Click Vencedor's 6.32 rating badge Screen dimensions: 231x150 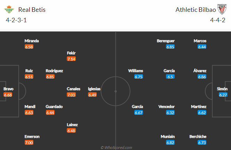point(170,112)
